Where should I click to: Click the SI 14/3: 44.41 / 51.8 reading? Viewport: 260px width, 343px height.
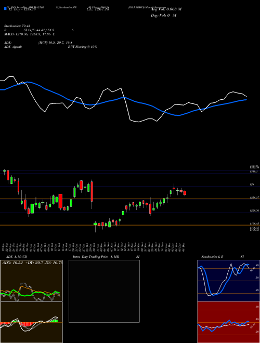[x=39, y=30]
